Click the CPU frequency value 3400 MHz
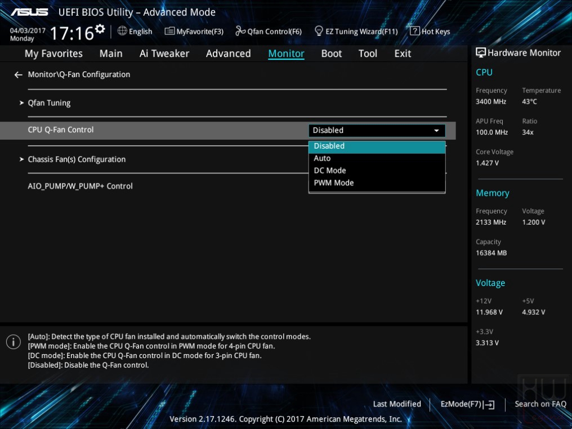This screenshot has width=572, height=429. click(491, 102)
